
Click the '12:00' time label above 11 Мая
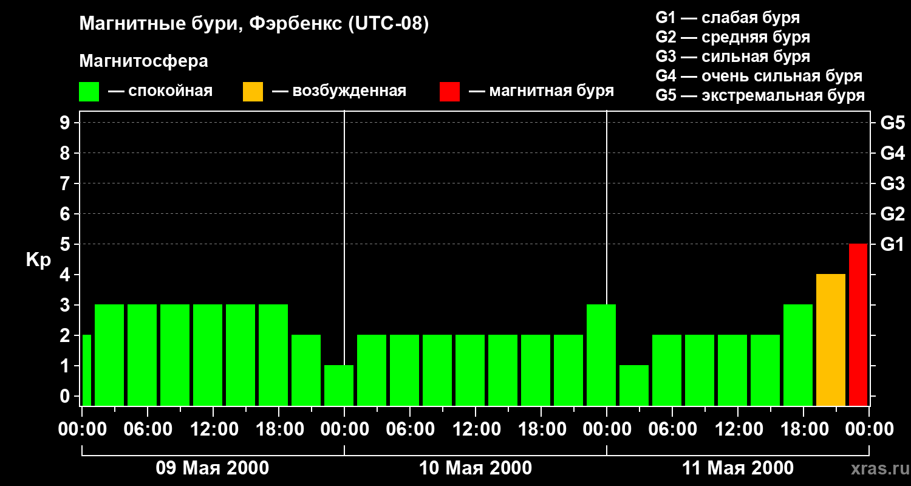[x=738, y=430]
